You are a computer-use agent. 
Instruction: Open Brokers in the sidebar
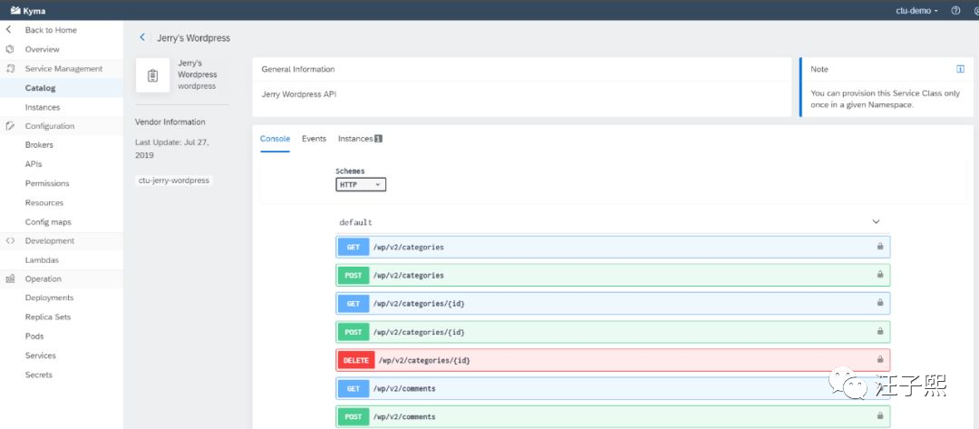[x=39, y=145]
